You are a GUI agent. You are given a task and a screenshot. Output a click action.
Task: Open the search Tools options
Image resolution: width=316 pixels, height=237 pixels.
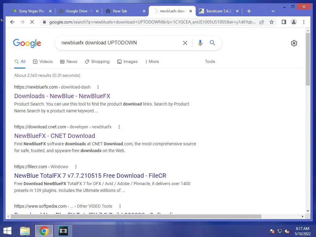(210, 61)
